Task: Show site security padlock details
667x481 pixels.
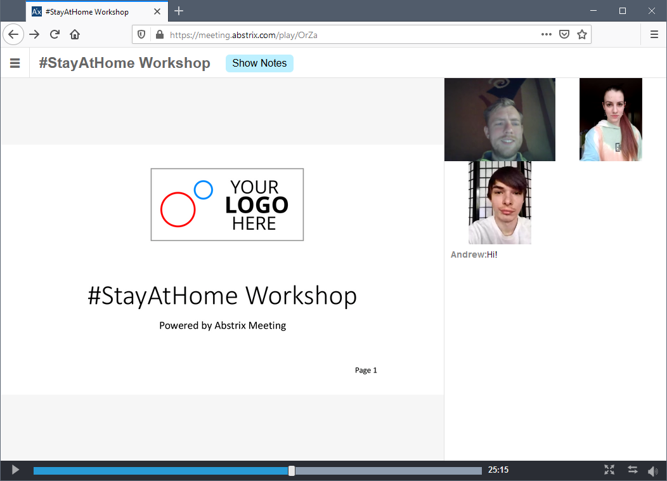Action: (x=160, y=34)
